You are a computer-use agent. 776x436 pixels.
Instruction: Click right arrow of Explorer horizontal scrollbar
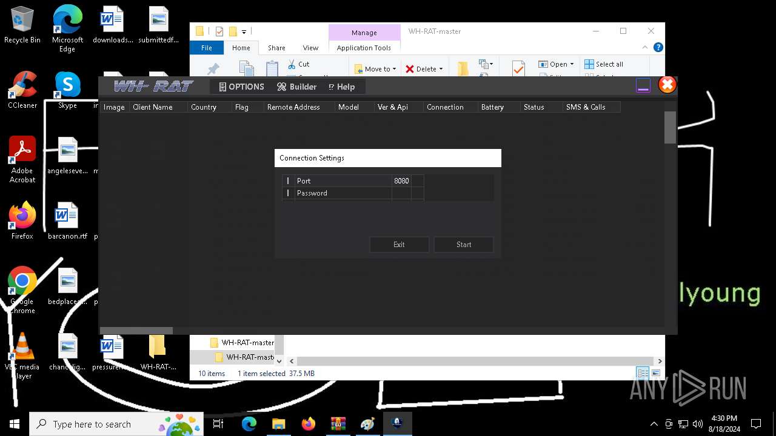660,361
